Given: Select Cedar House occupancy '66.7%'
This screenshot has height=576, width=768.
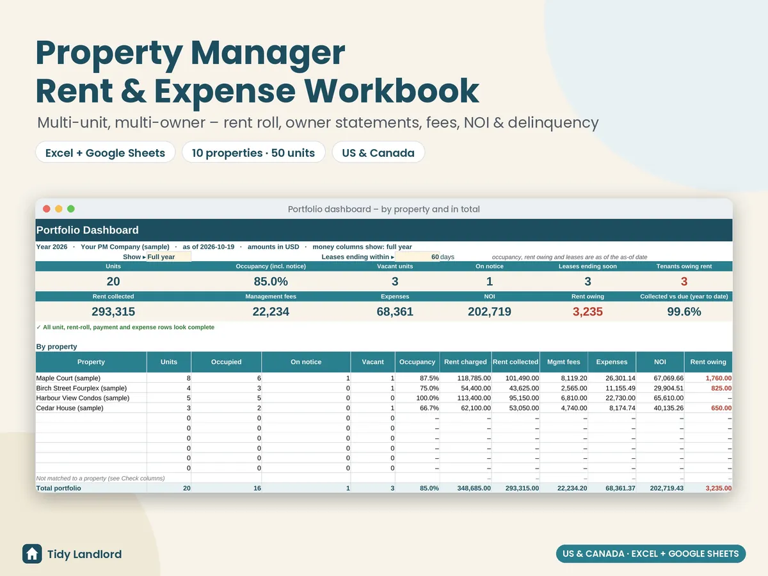Looking at the screenshot, I should tap(428, 408).
